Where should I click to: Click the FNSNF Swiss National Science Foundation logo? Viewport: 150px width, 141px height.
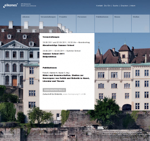(103, 128)
